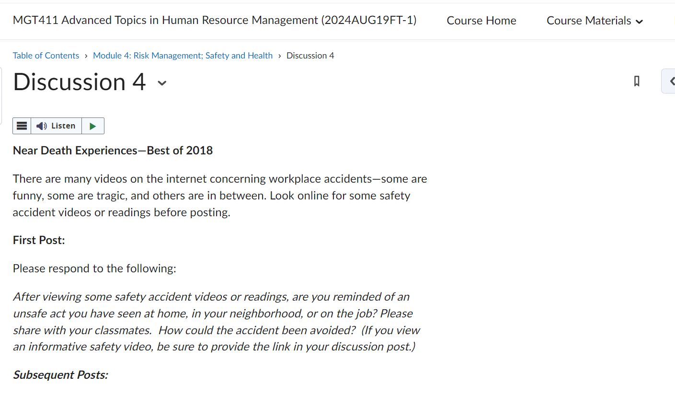Go to Course Home
This screenshot has width=675, height=397.
point(481,21)
